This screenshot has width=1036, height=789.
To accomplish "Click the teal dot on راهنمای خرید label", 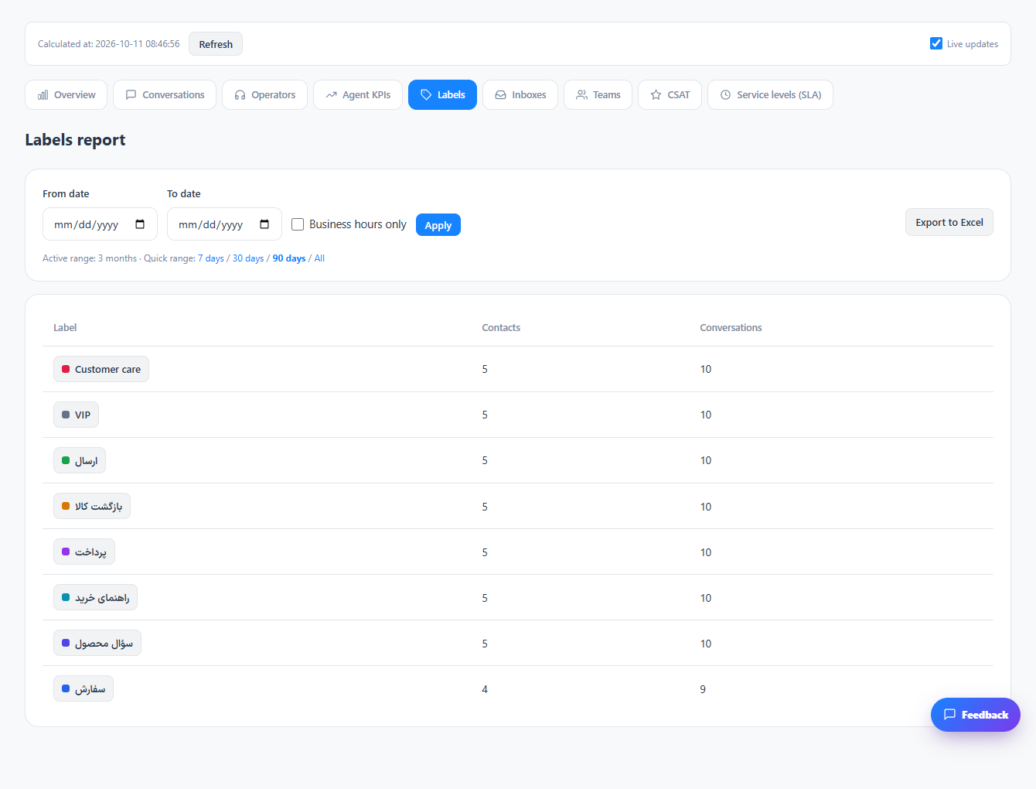I will [66, 597].
